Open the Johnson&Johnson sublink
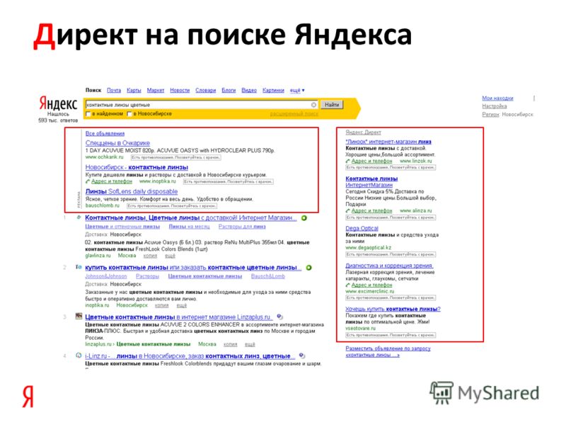 106,276
